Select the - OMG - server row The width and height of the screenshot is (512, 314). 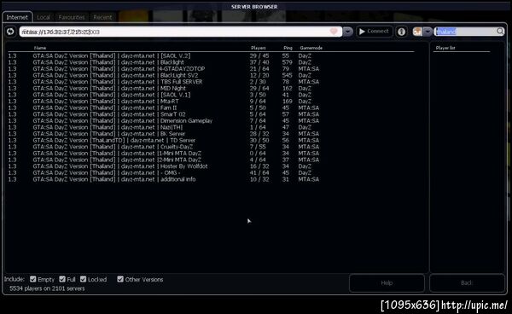[211, 172]
